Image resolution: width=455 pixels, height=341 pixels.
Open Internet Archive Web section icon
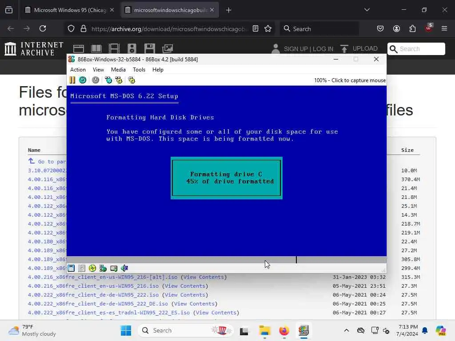click(78, 48)
